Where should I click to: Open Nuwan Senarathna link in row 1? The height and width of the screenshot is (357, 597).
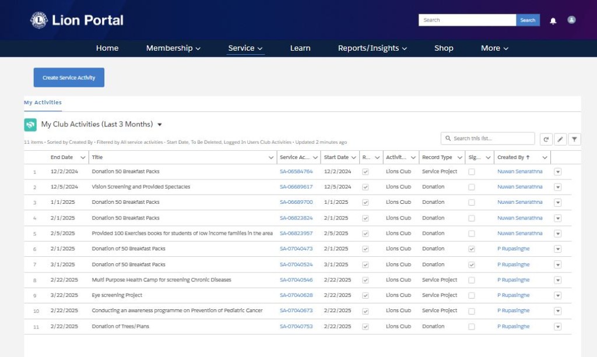click(x=519, y=171)
